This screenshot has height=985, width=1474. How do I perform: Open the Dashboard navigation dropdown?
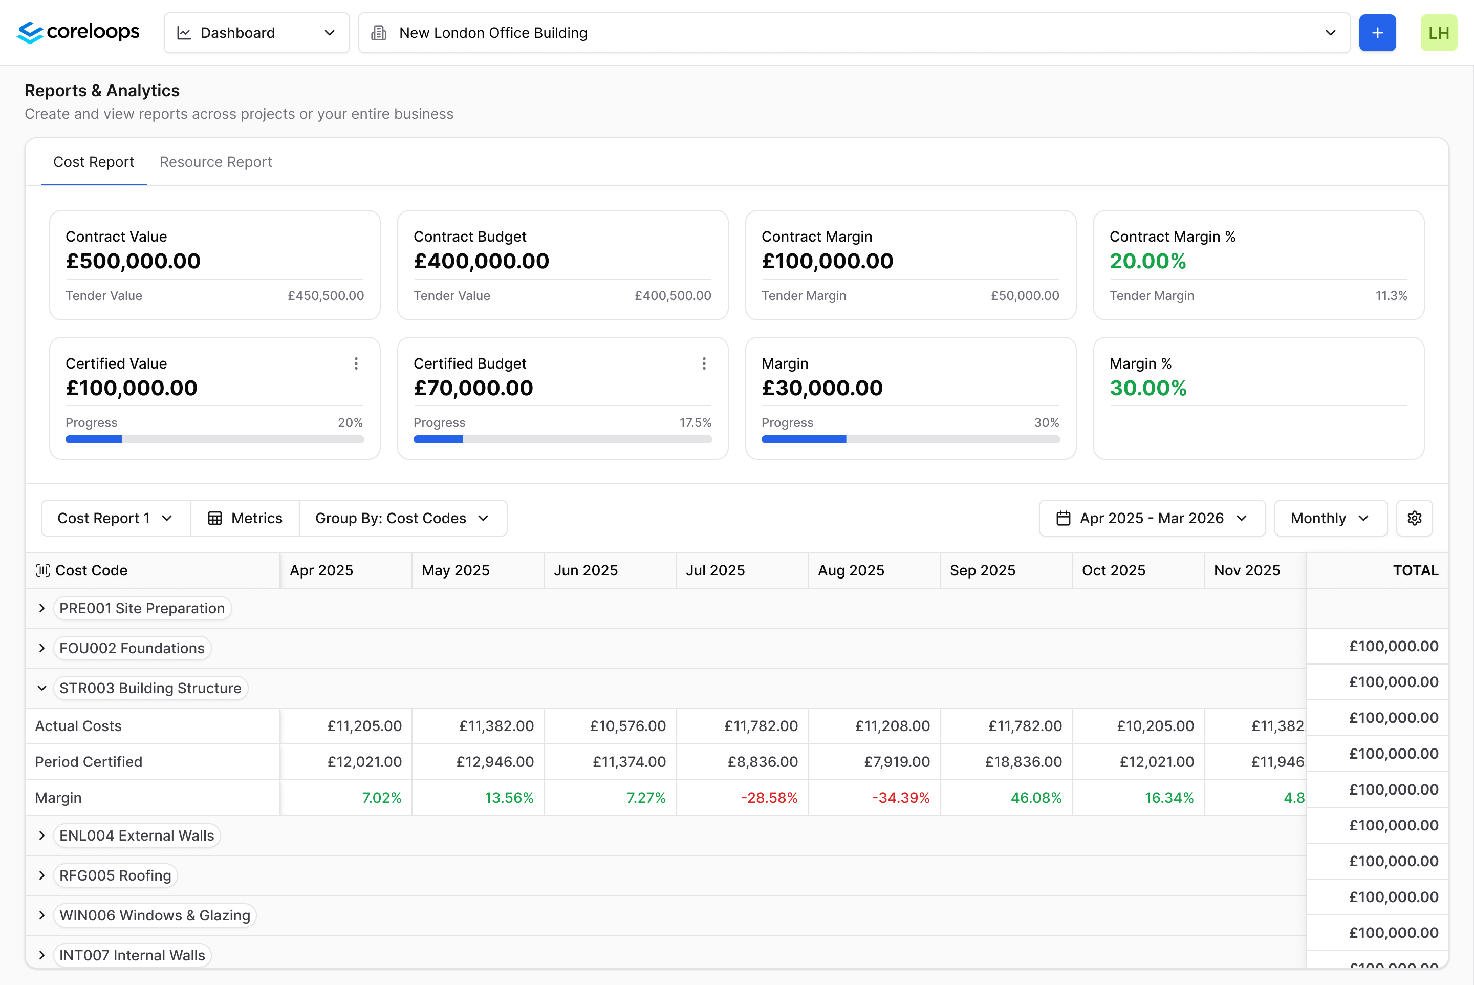pos(256,33)
